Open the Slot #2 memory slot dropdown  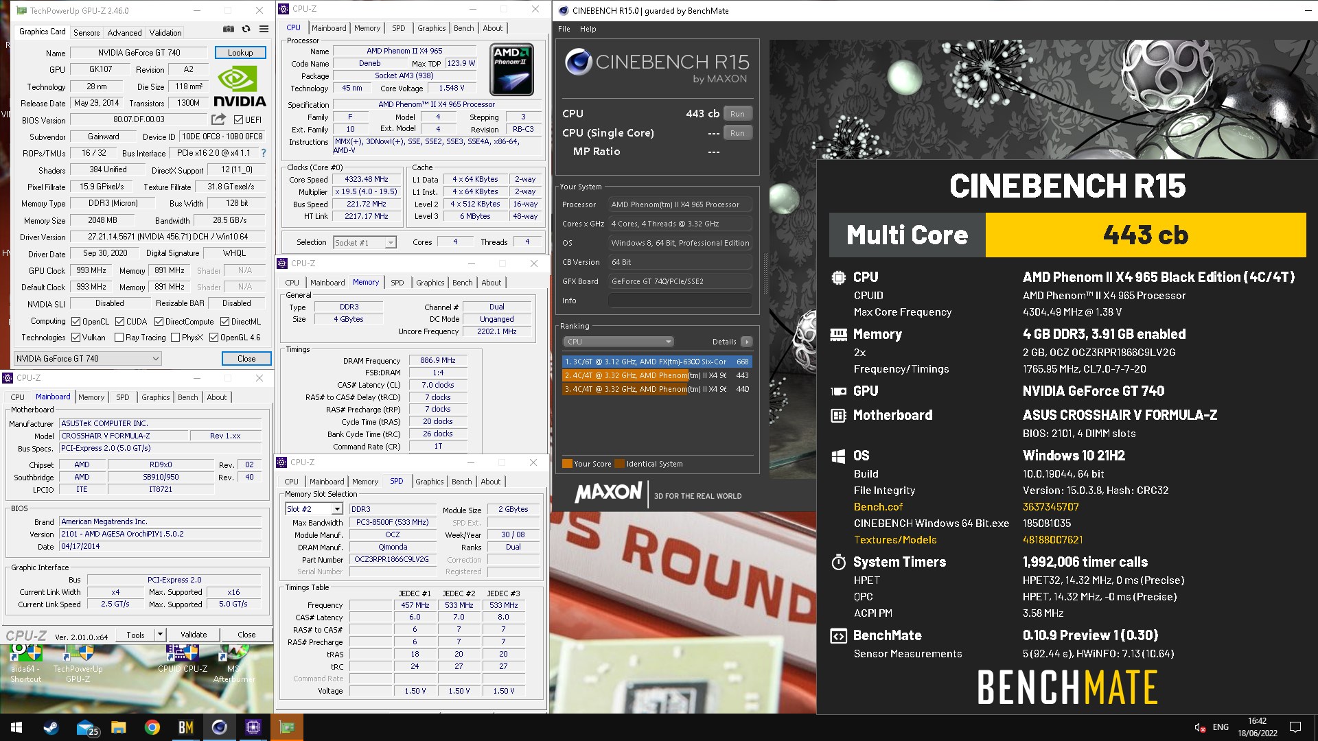point(313,509)
